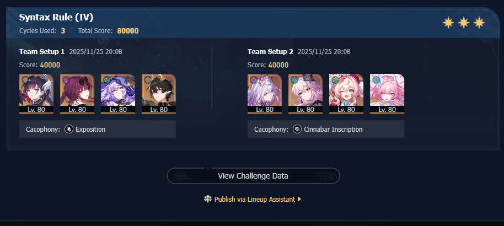Select the white-haired character with the black crown
The image size is (504, 226).
tap(305, 94)
